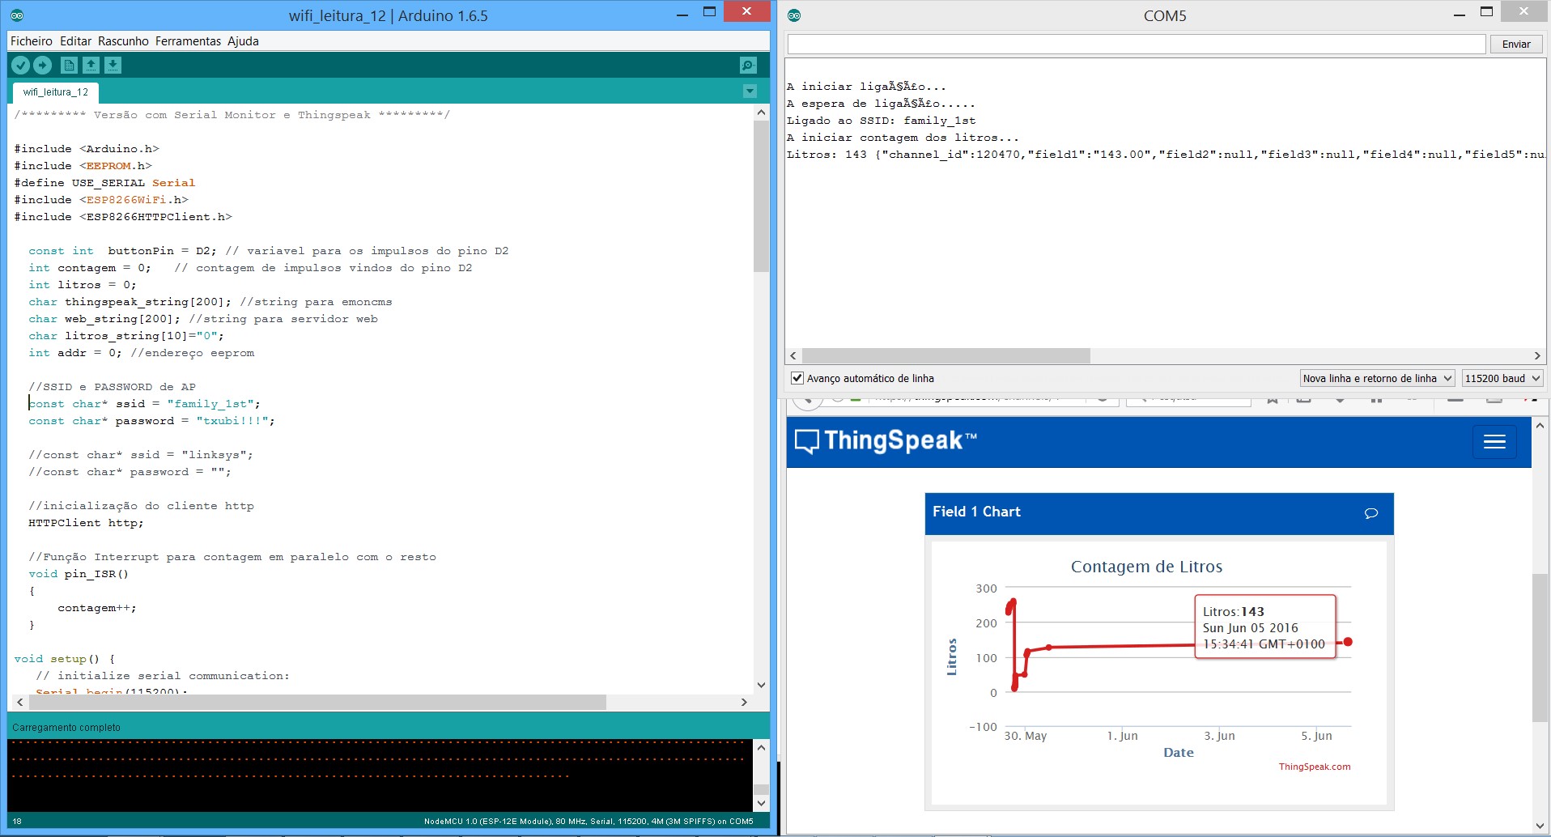Click COM5 output scroll right arrow
Viewport: 1551px width, 837px height.
(x=1537, y=355)
